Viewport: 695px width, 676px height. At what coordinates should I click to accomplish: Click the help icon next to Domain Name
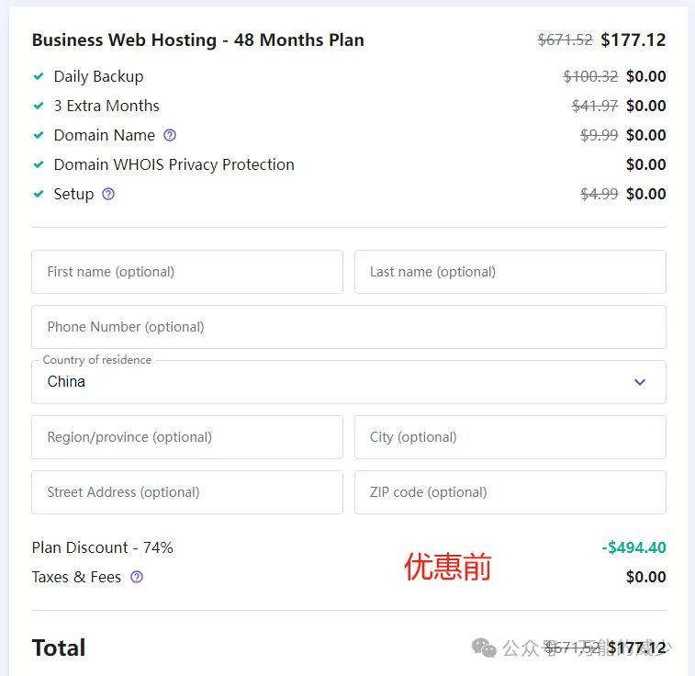tap(170, 135)
